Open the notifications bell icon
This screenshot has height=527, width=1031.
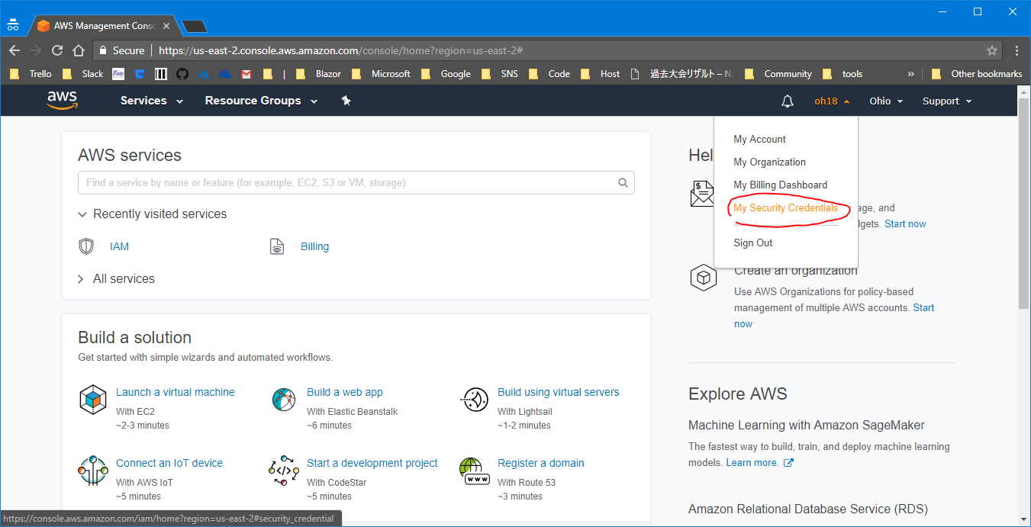pyautogui.click(x=788, y=101)
